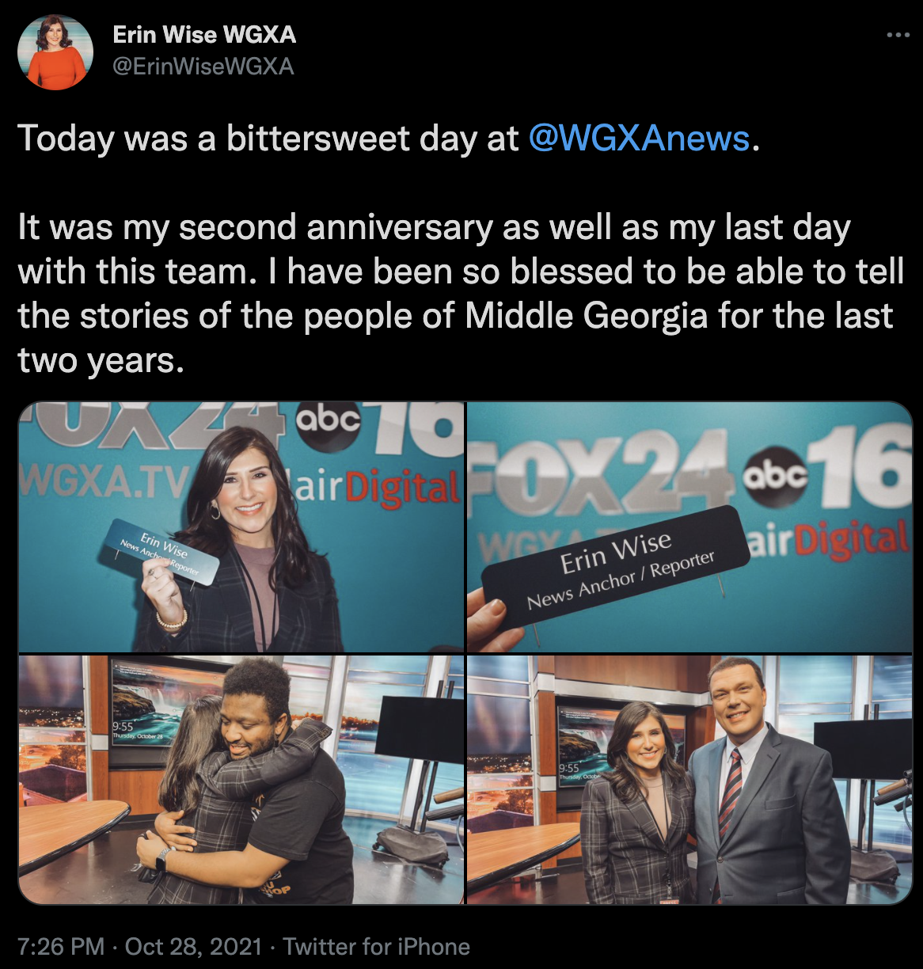Viewport: 923px width, 969px height.
Task: Open the photo of two people hugging
Action: click(241, 780)
